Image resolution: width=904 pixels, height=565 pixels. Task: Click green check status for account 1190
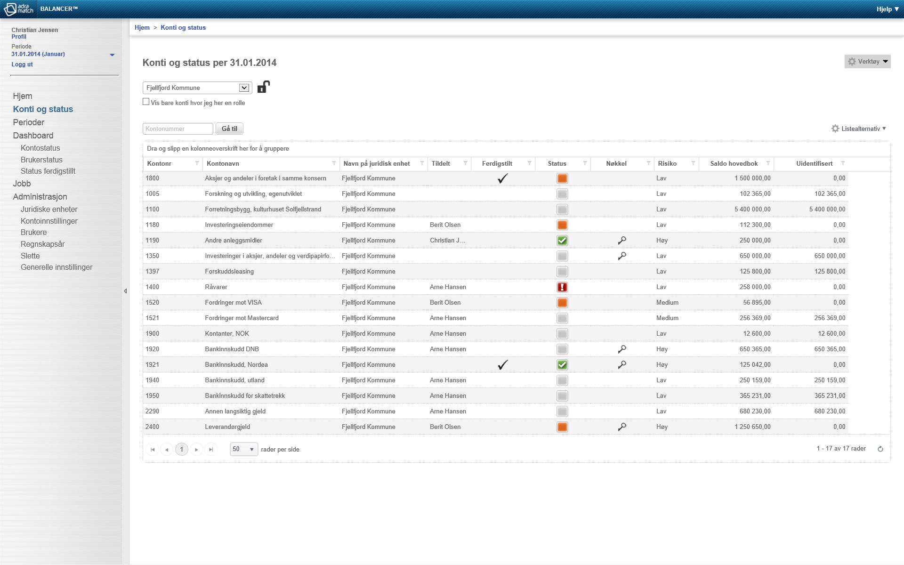562,241
